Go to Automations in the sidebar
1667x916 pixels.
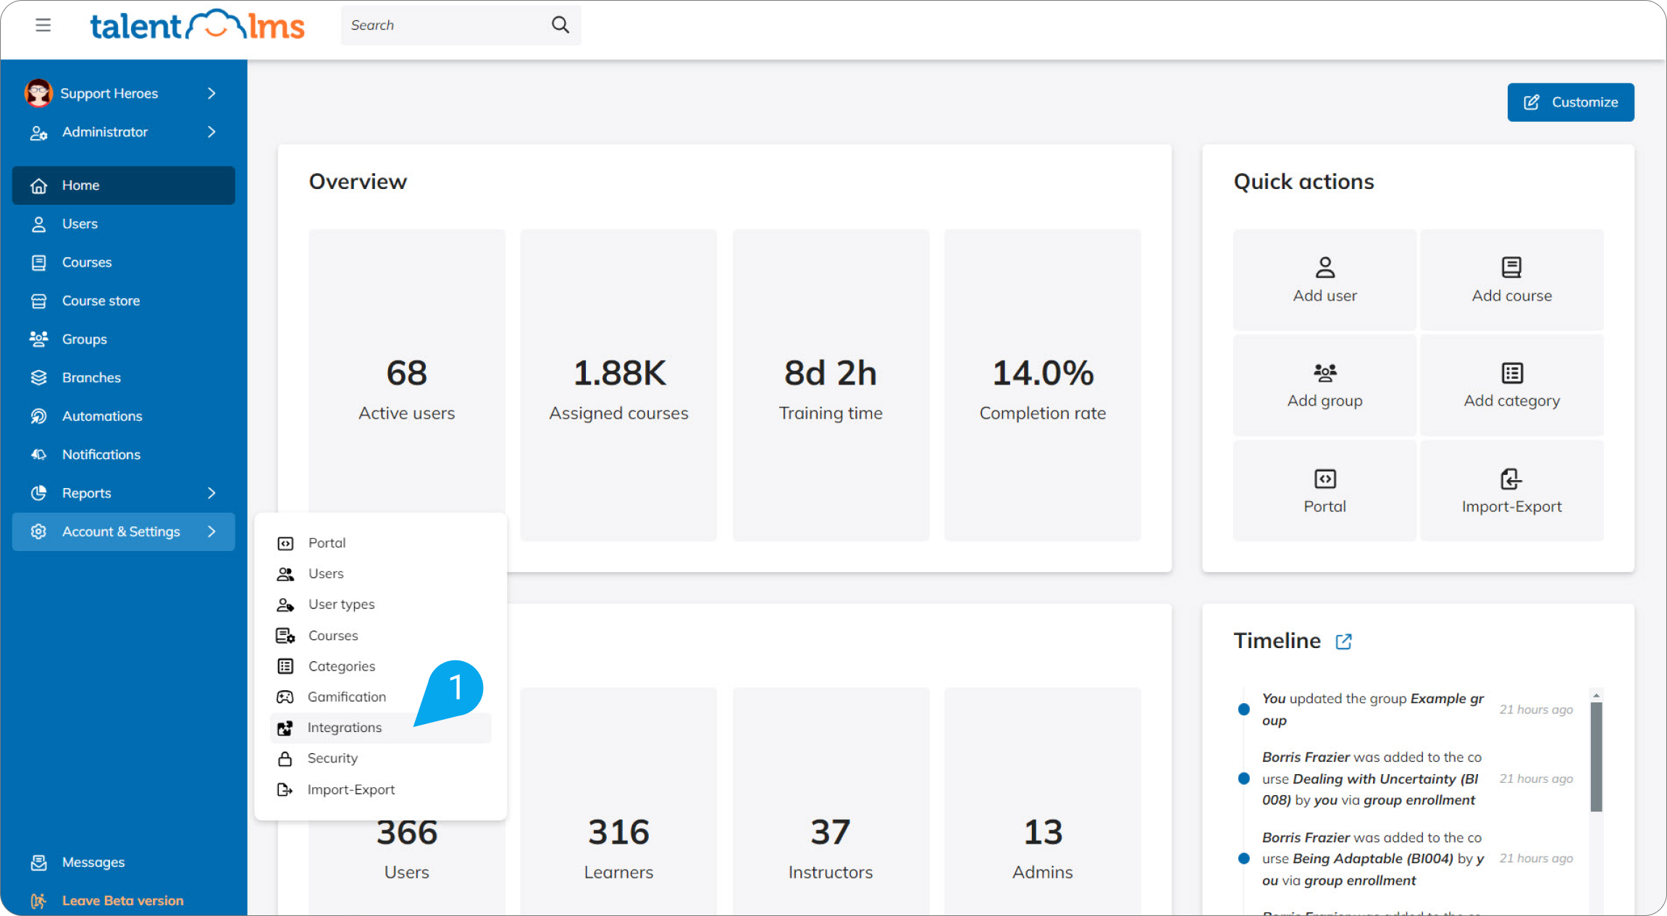click(x=102, y=416)
